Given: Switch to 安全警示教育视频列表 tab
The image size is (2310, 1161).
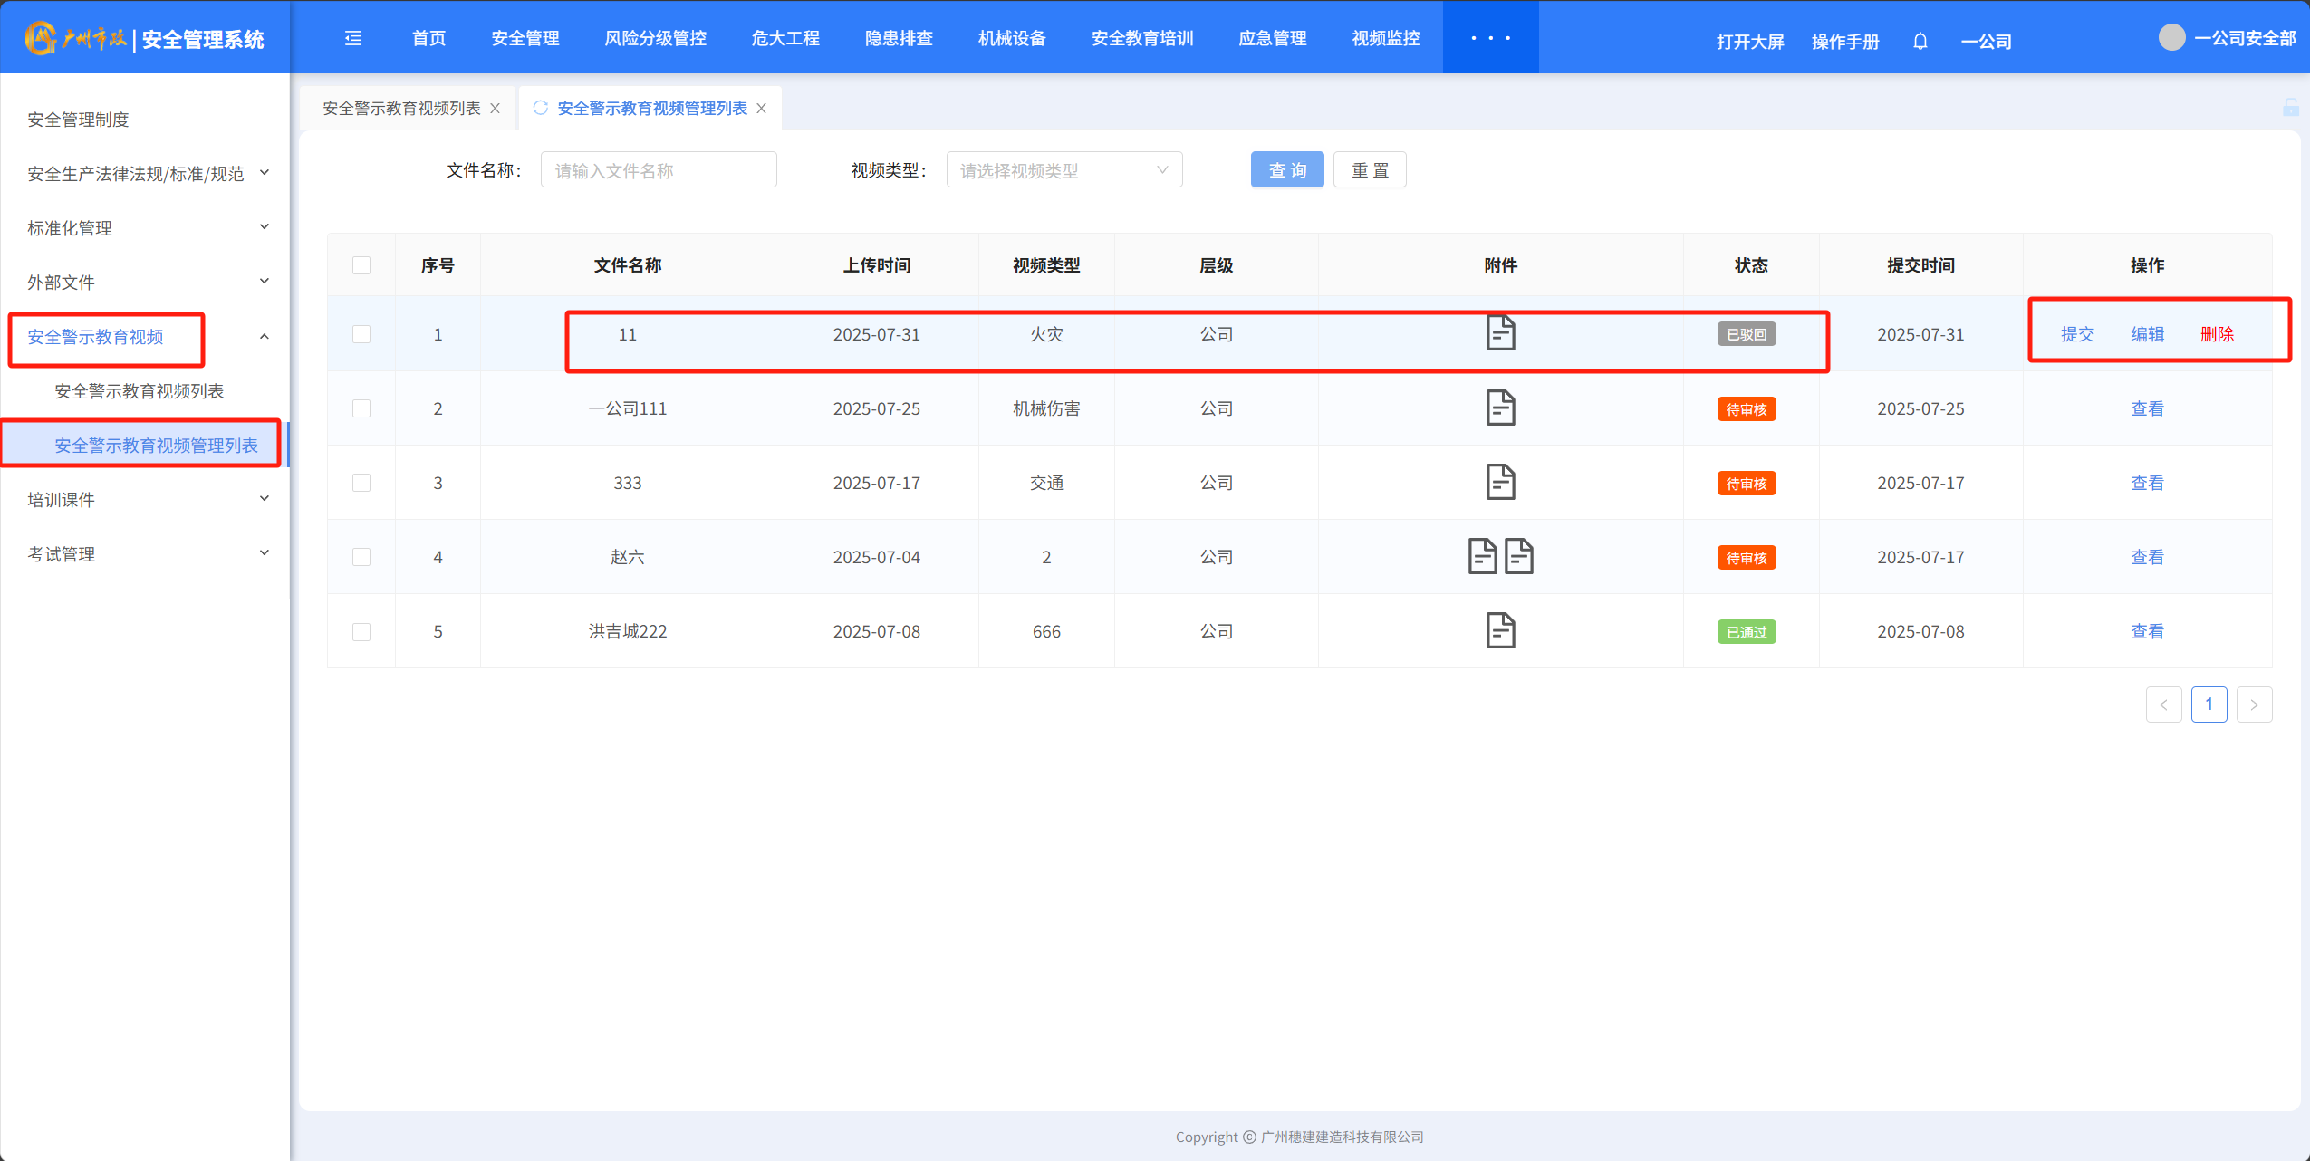Looking at the screenshot, I should 401,108.
